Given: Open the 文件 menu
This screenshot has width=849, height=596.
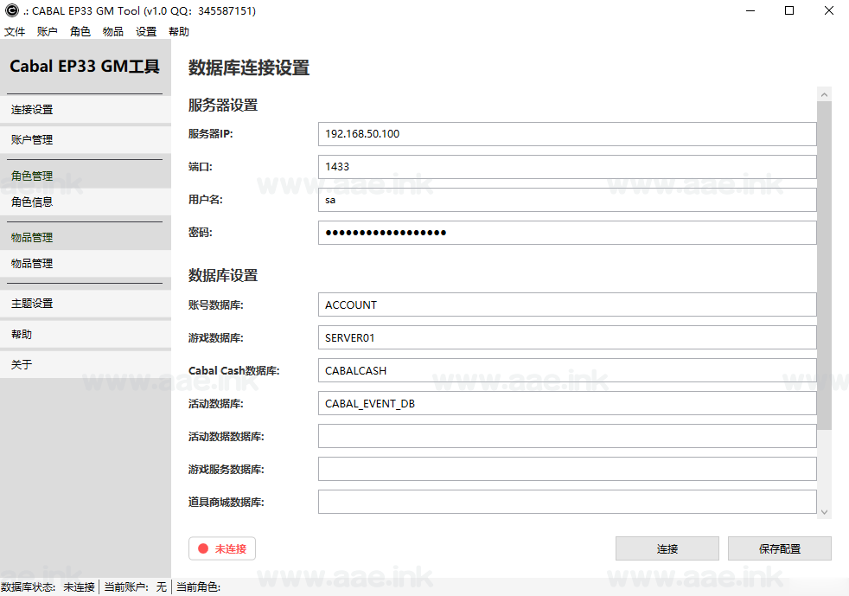Looking at the screenshot, I should pos(15,31).
